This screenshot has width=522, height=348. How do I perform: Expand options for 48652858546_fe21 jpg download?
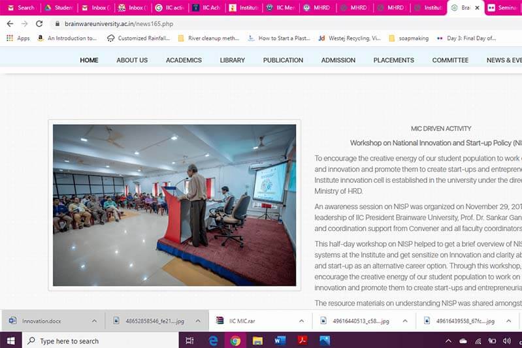(x=198, y=321)
